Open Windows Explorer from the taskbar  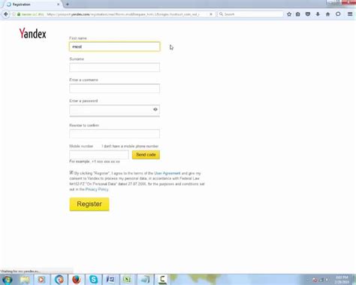(25, 280)
